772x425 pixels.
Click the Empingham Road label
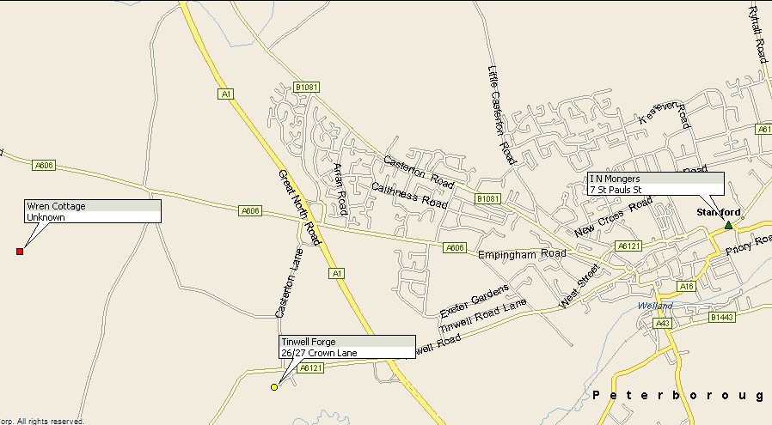click(x=522, y=254)
